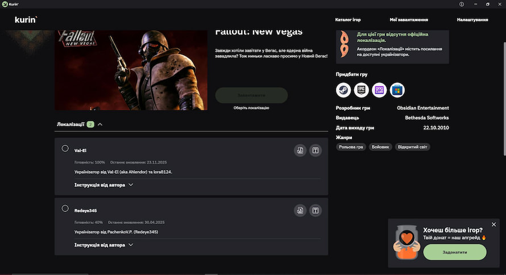Click the Відкритий світ genre tag
Viewport: 506px width, 275px height.
coord(412,147)
